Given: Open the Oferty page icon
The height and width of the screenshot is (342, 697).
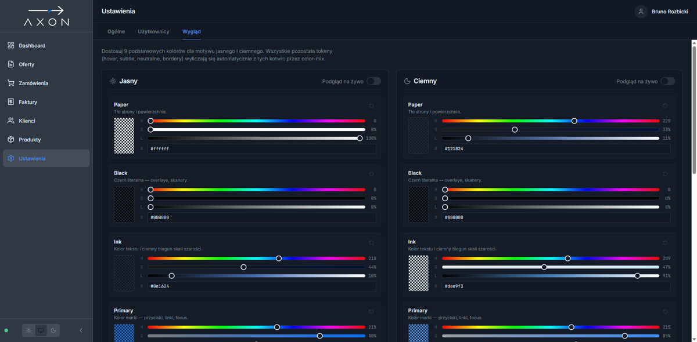Looking at the screenshot, I should pyautogui.click(x=11, y=64).
